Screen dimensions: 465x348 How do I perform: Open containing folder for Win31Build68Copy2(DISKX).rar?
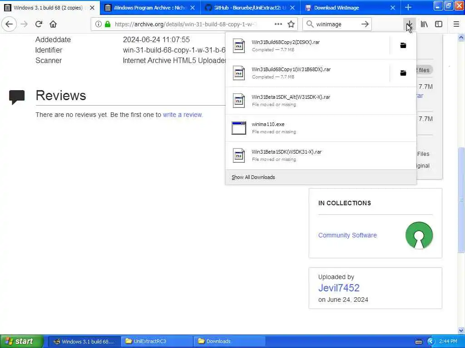click(x=403, y=45)
